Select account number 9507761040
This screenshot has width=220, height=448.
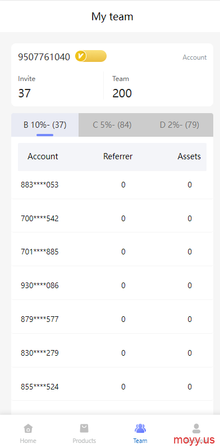(x=44, y=57)
